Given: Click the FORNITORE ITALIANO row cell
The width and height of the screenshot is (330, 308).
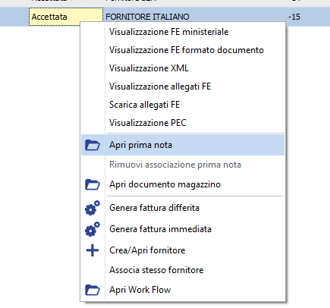Looking at the screenshot, I should tap(147, 17).
